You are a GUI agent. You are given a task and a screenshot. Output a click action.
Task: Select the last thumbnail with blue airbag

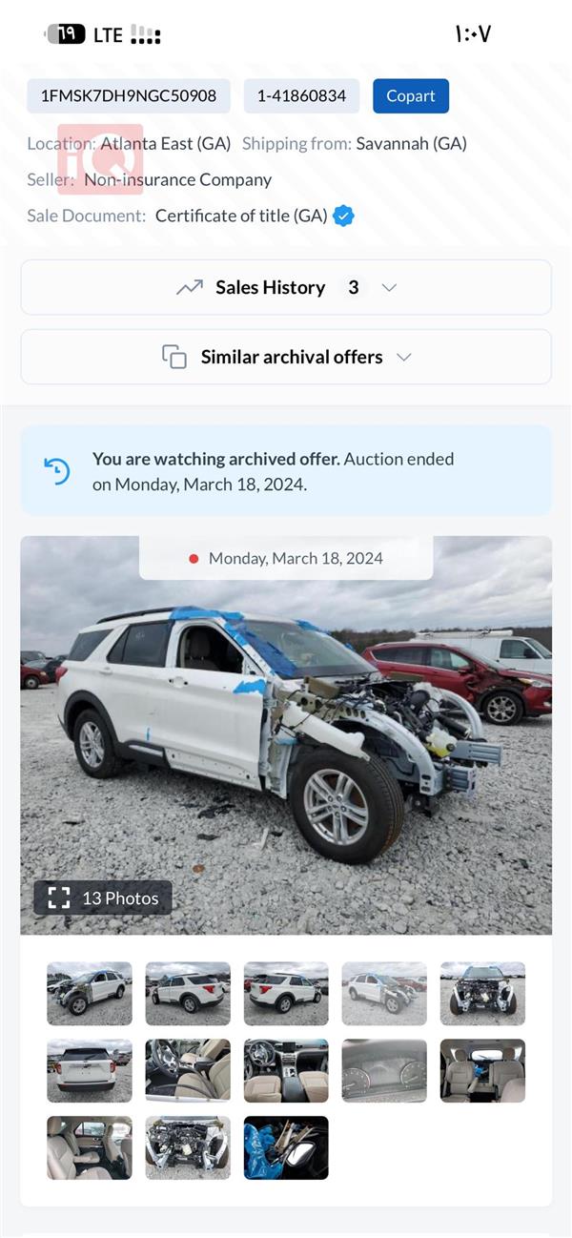click(286, 1147)
